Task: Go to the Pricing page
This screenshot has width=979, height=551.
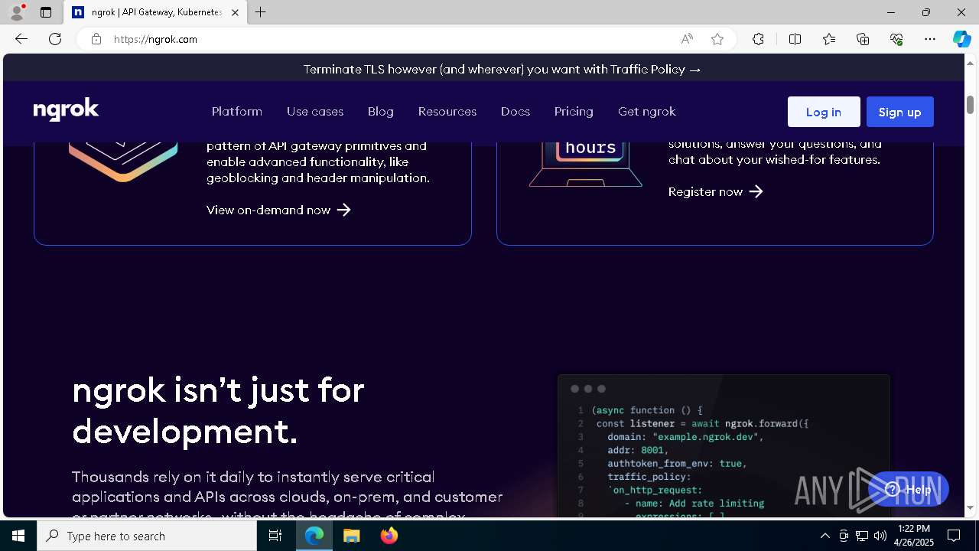Action: point(574,112)
